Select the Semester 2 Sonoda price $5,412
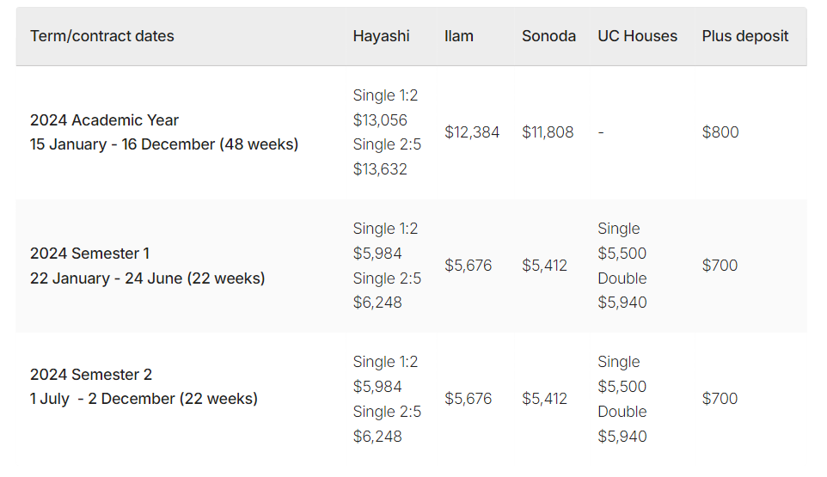This screenshot has height=477, width=827. tap(544, 399)
